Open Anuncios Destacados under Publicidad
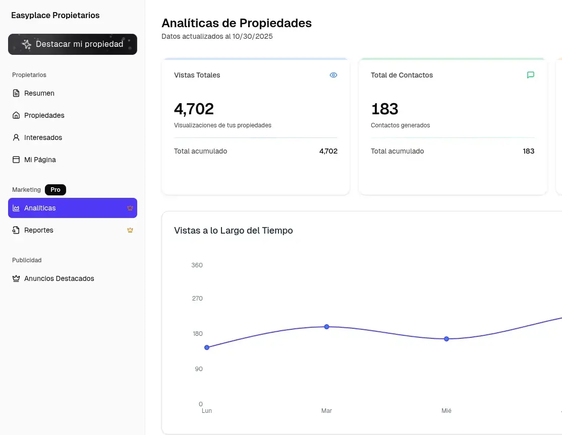 pyautogui.click(x=59, y=278)
